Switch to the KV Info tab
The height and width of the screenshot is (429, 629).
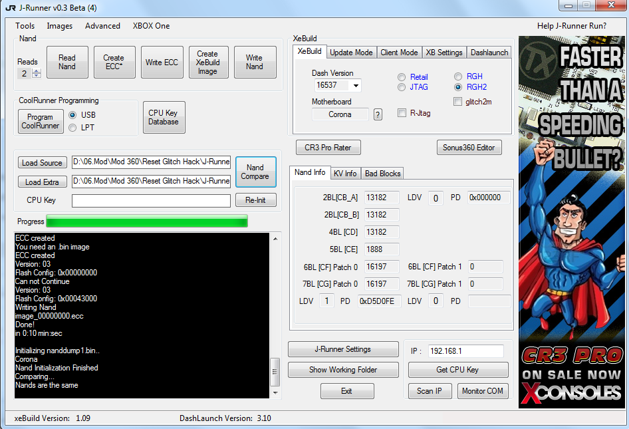pos(345,174)
